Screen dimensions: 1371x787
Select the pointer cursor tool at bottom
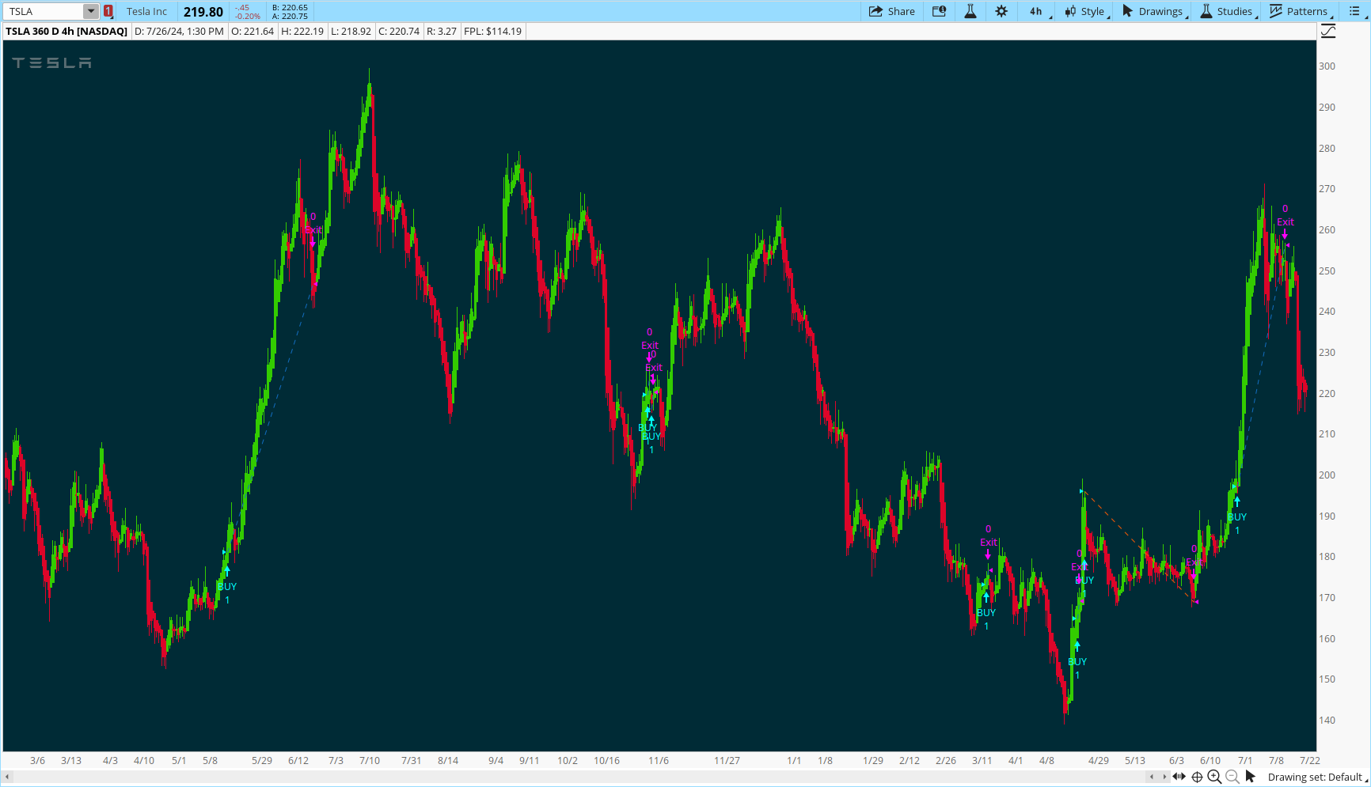pos(1251,777)
